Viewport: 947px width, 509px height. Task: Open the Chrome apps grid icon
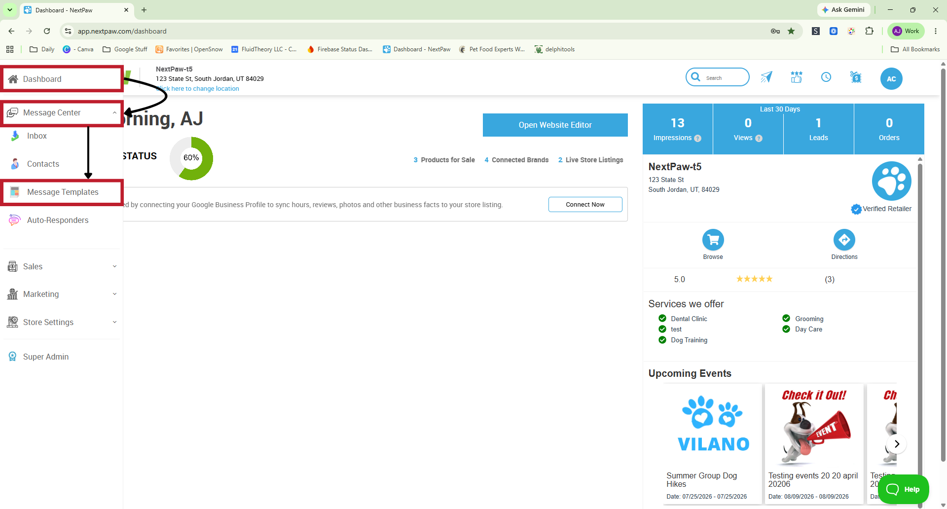tap(10, 49)
